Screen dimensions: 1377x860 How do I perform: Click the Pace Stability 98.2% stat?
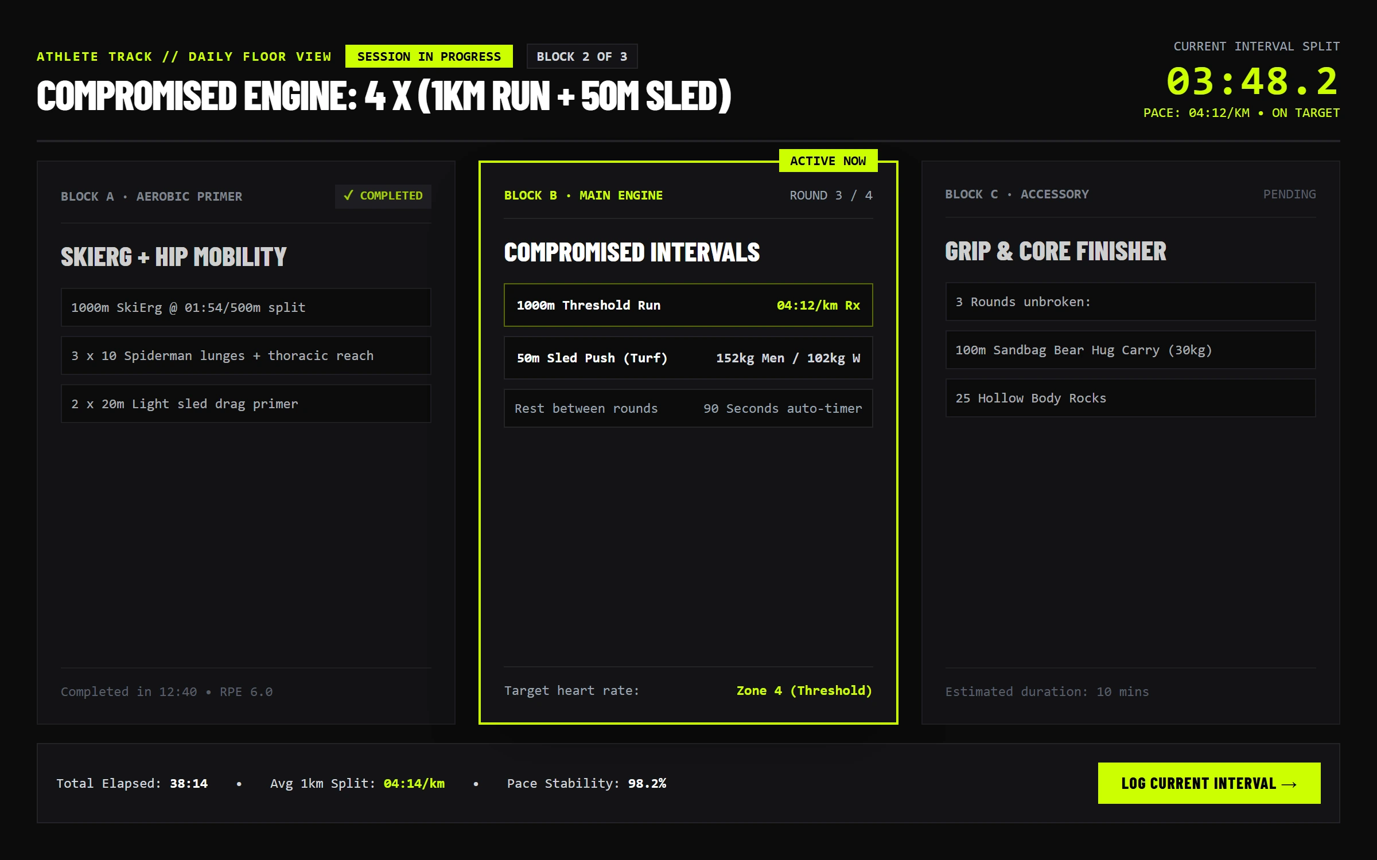pyautogui.click(x=586, y=783)
